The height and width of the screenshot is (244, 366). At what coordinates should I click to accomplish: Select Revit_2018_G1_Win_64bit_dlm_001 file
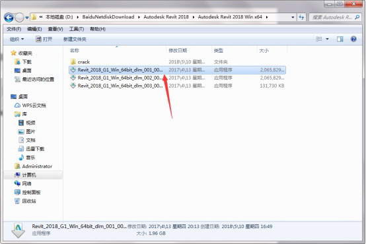coord(177,70)
